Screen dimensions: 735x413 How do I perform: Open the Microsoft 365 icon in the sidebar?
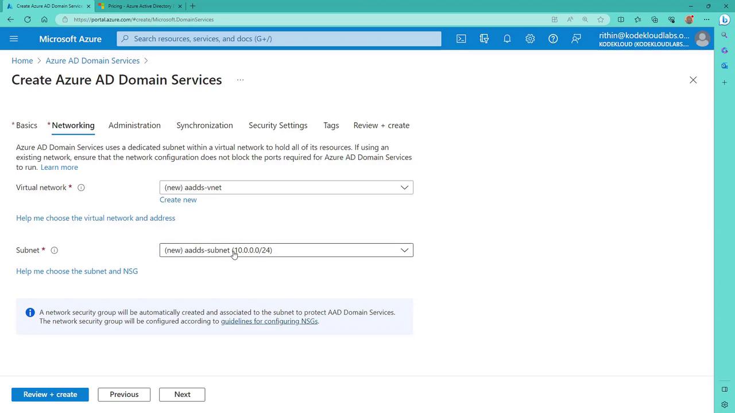[x=725, y=50]
